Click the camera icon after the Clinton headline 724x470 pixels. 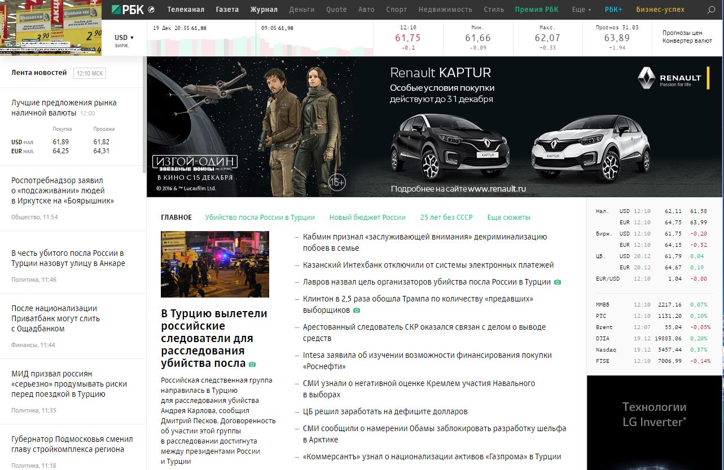(x=357, y=311)
